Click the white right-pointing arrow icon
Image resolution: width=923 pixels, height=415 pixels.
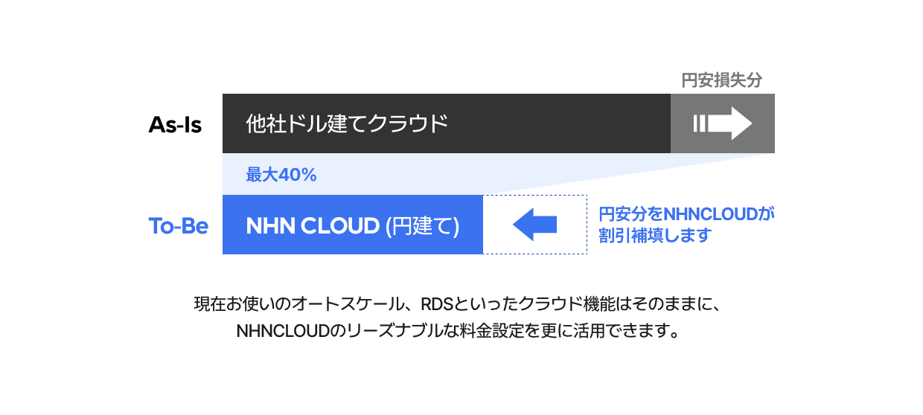click(x=730, y=123)
